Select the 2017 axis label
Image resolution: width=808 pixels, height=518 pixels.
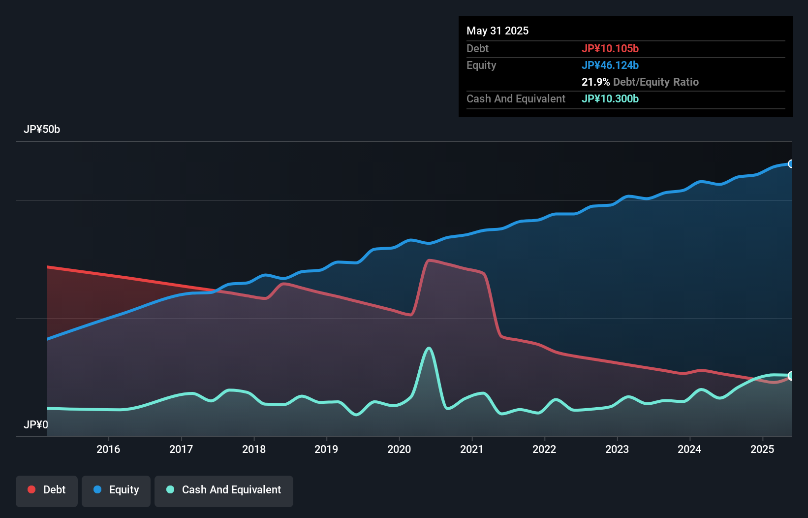tap(181, 449)
